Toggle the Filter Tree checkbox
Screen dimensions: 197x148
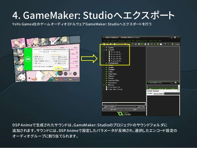(x=137, y=107)
